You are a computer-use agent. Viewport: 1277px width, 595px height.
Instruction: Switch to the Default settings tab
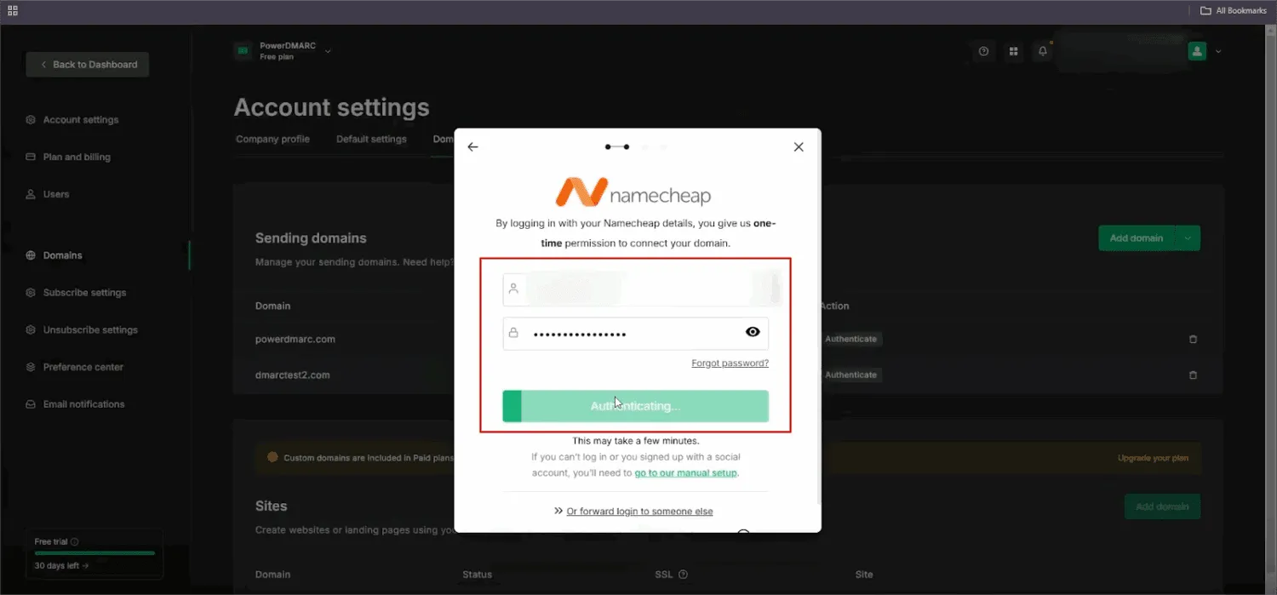[371, 140]
